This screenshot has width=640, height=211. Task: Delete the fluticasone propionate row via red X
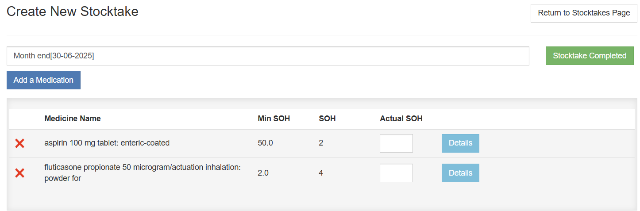19,173
